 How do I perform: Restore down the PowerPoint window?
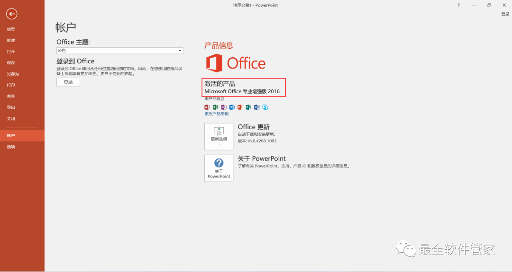click(489, 5)
